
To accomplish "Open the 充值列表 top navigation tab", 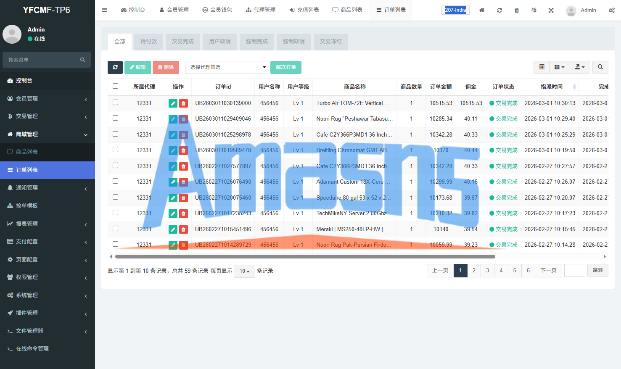I will click(304, 10).
